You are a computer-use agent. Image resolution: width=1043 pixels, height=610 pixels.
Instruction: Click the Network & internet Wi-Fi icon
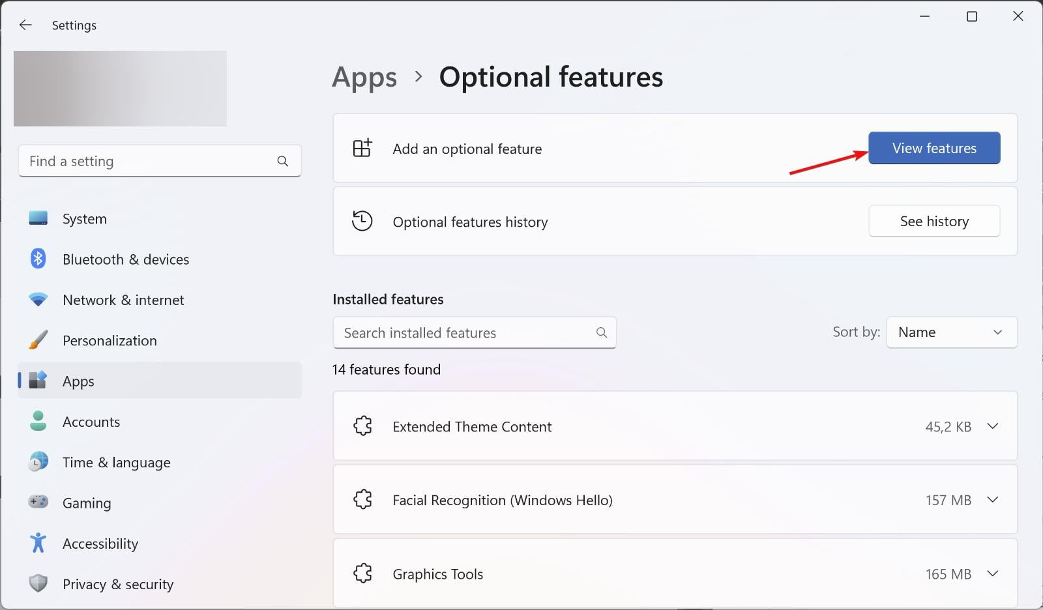pyautogui.click(x=38, y=300)
